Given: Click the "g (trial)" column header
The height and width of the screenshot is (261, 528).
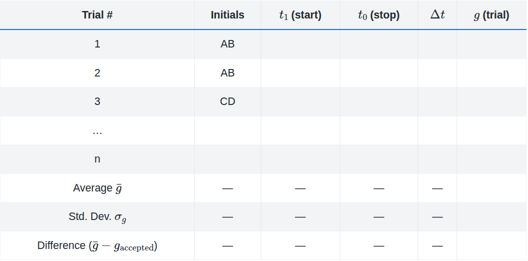Looking at the screenshot, I should click(x=491, y=15).
